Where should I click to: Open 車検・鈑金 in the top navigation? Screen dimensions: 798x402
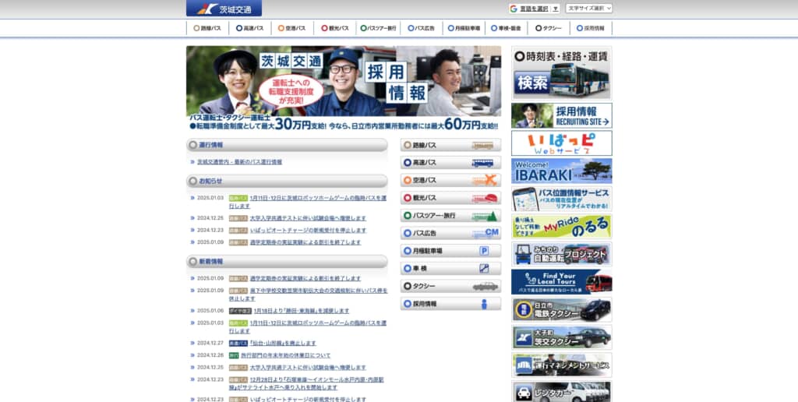506,29
